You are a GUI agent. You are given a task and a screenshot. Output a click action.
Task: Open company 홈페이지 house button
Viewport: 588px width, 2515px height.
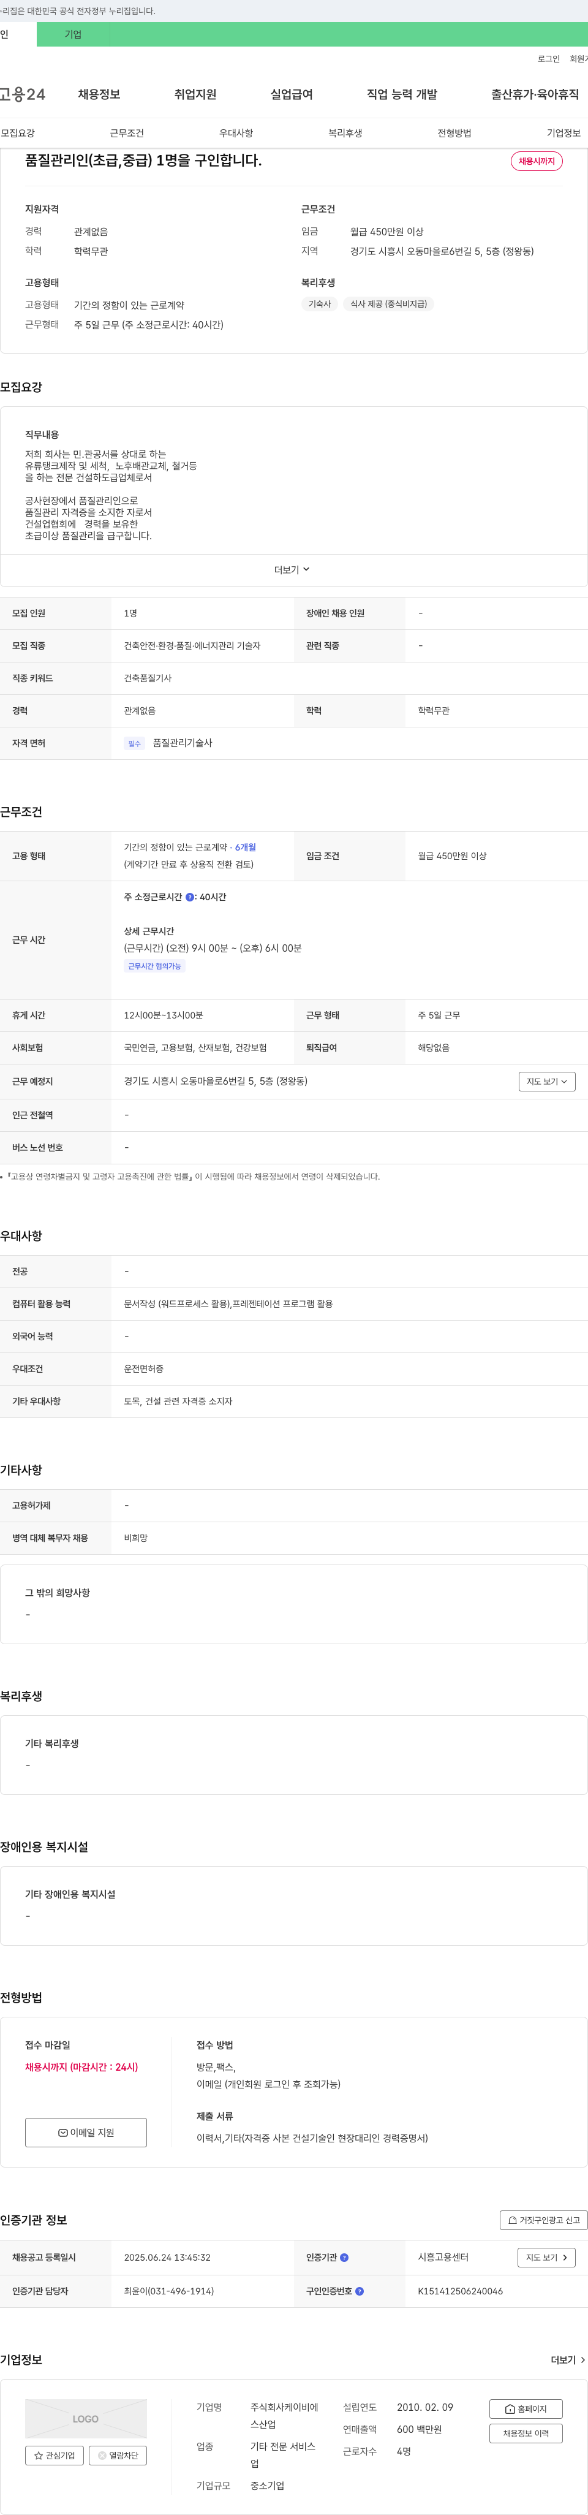pyautogui.click(x=526, y=2408)
